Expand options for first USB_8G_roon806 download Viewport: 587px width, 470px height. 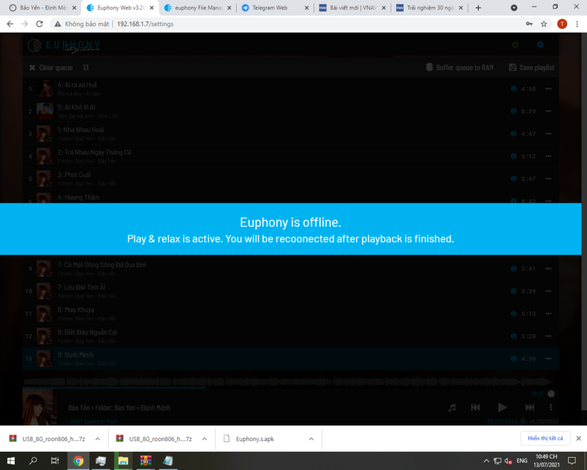pyautogui.click(x=98, y=439)
